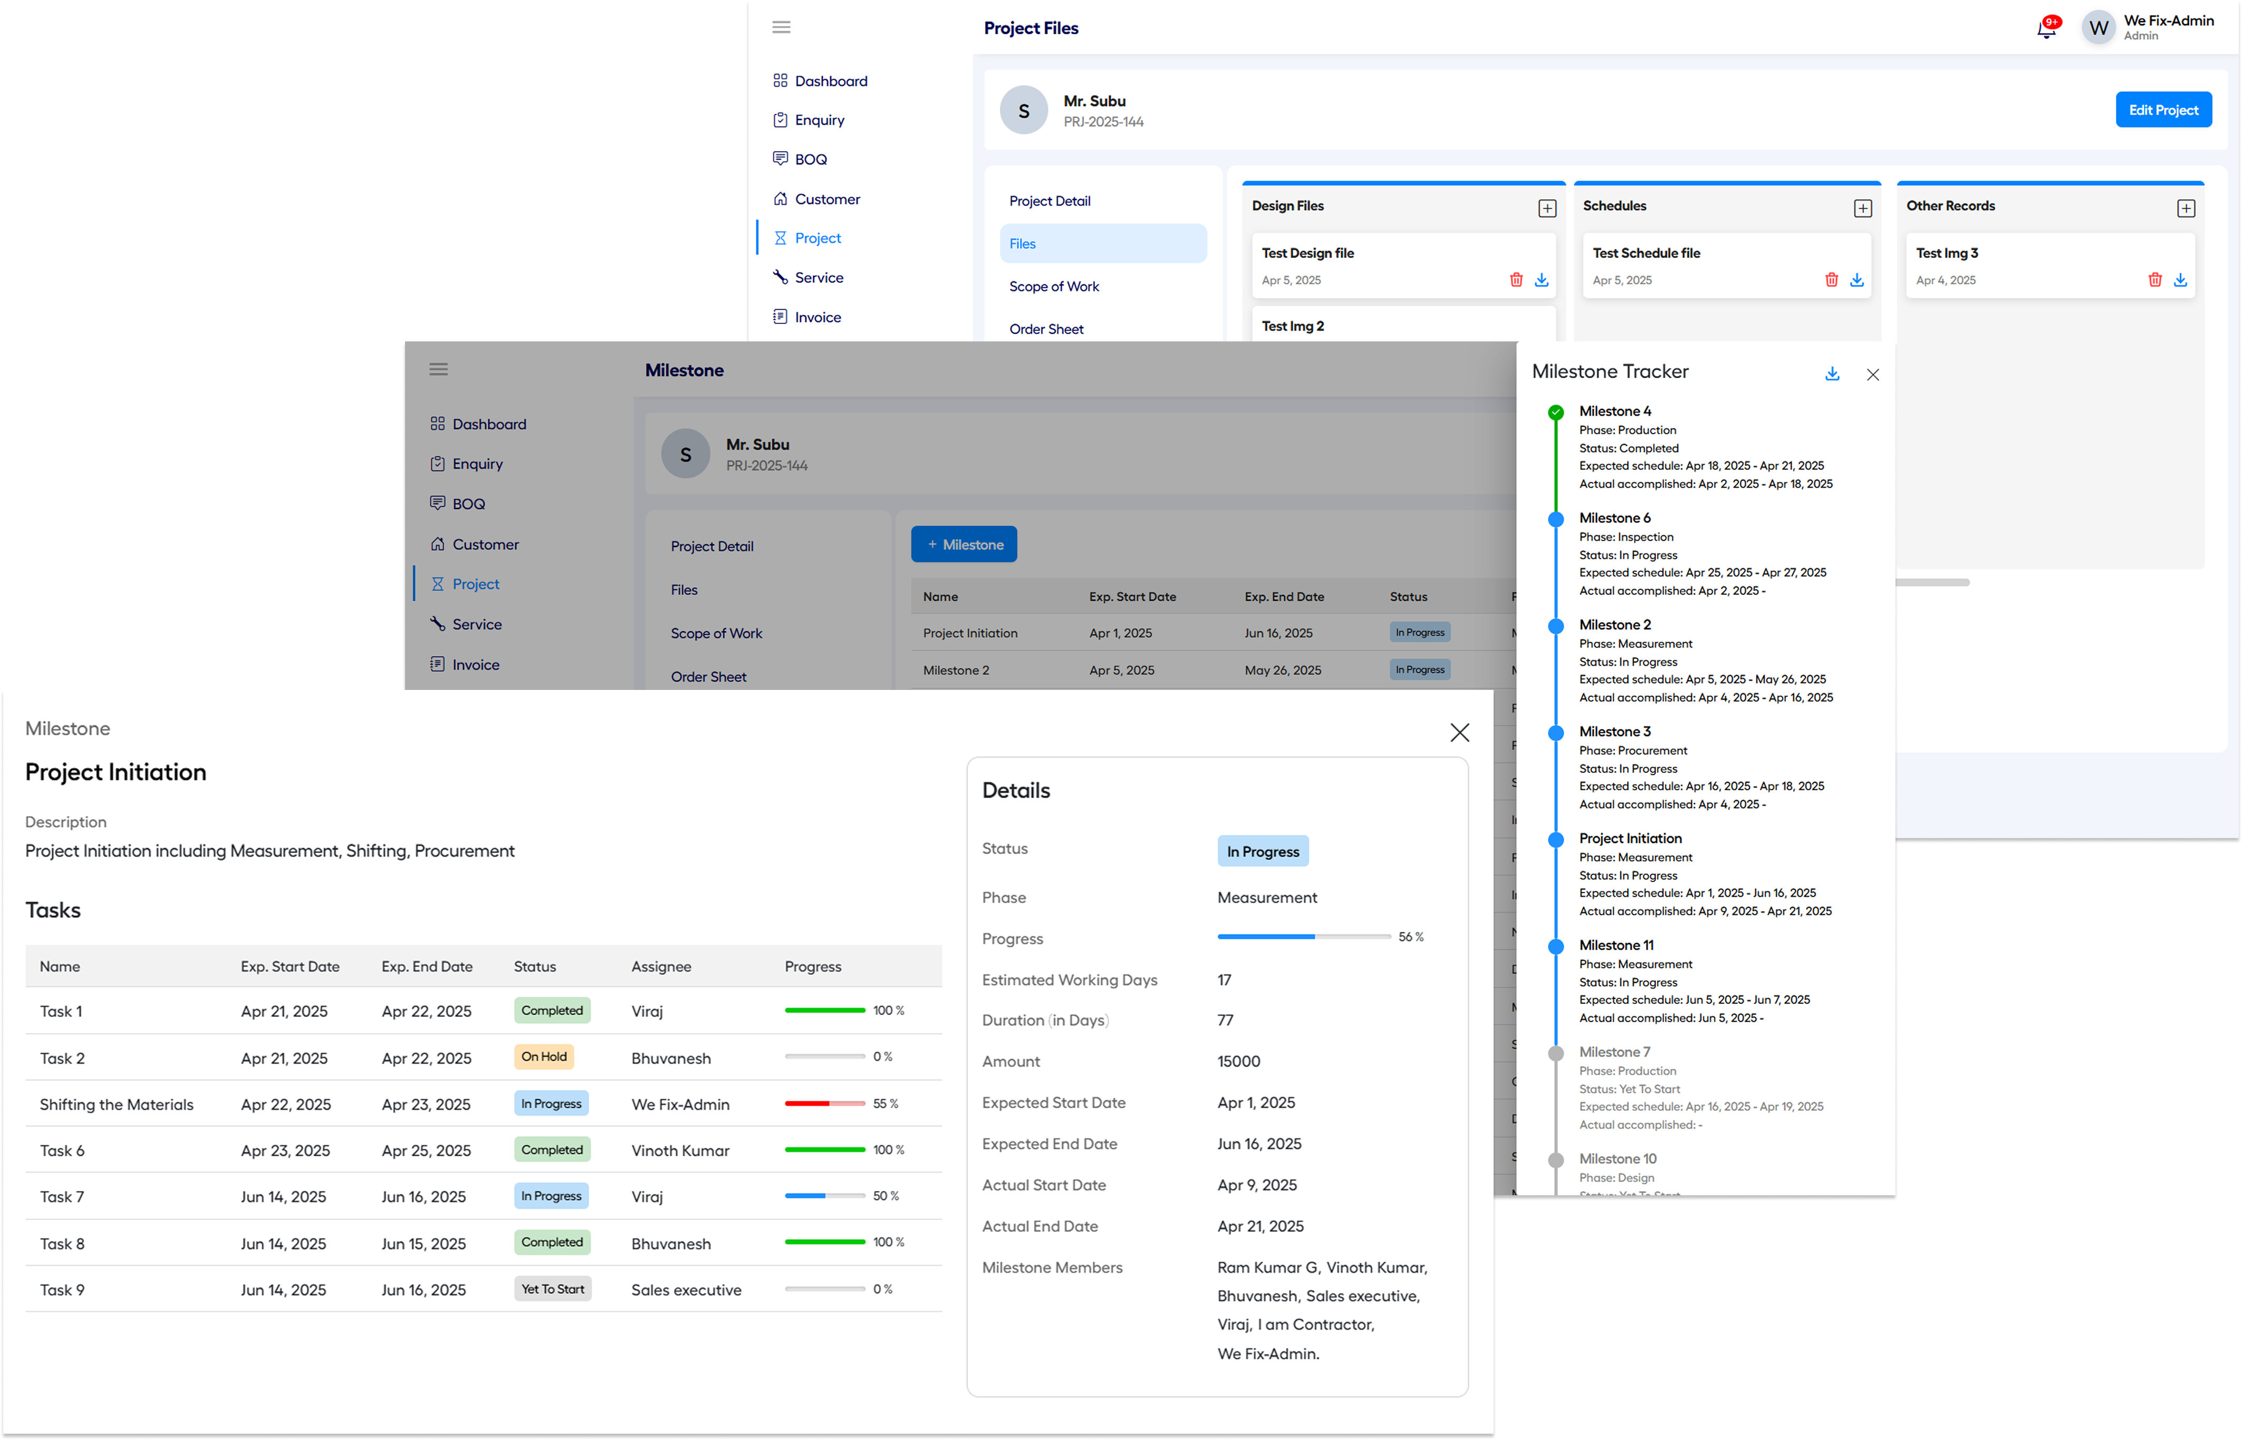The image size is (2242, 1440).
Task: Download the Test Design file
Action: click(1541, 281)
